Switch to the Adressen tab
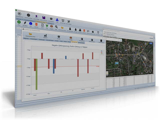 19,19
